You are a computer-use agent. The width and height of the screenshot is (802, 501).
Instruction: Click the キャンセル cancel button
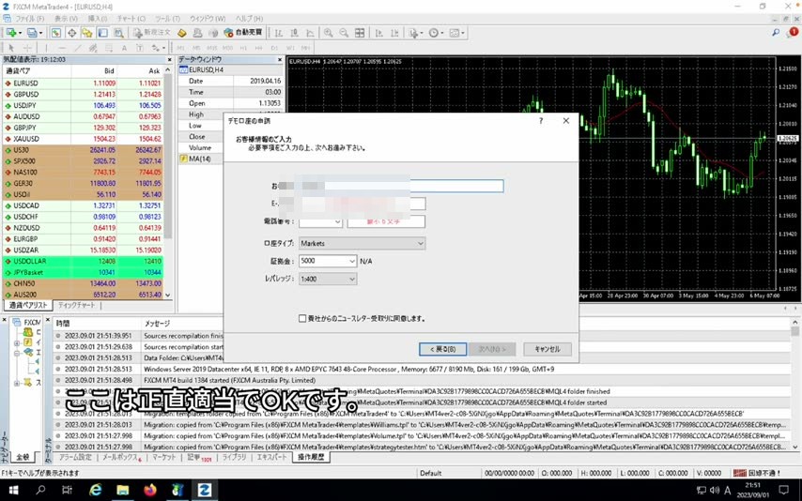coord(548,349)
